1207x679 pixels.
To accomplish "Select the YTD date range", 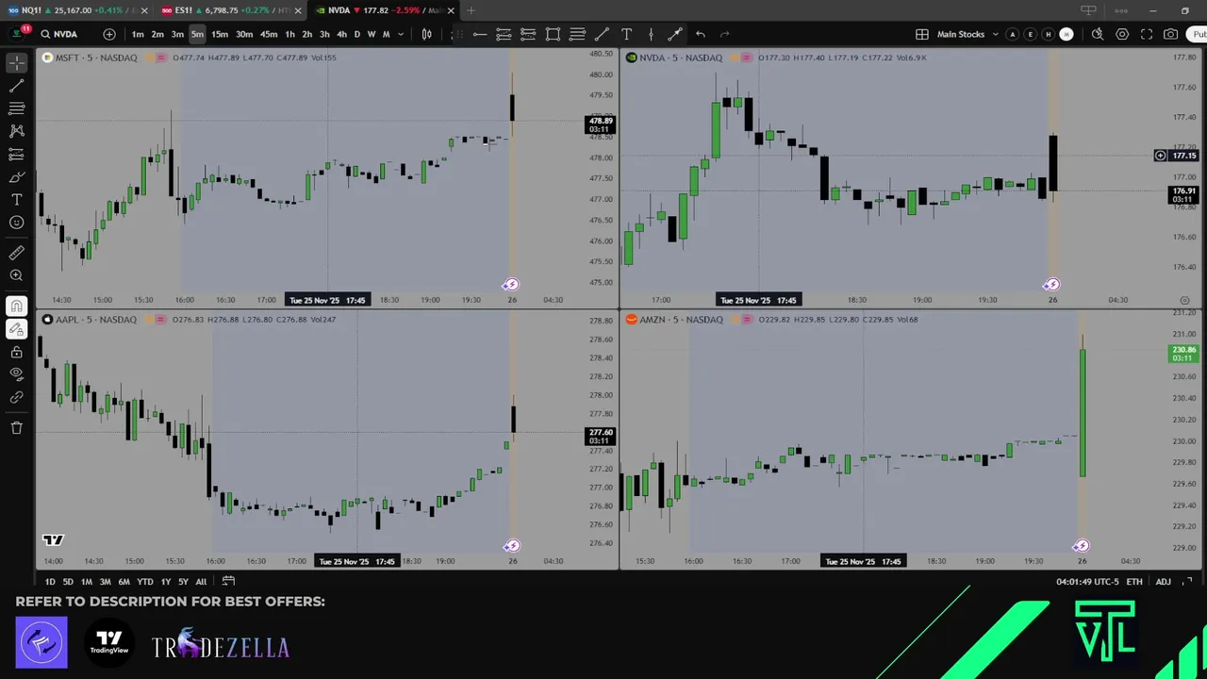I will pyautogui.click(x=144, y=582).
